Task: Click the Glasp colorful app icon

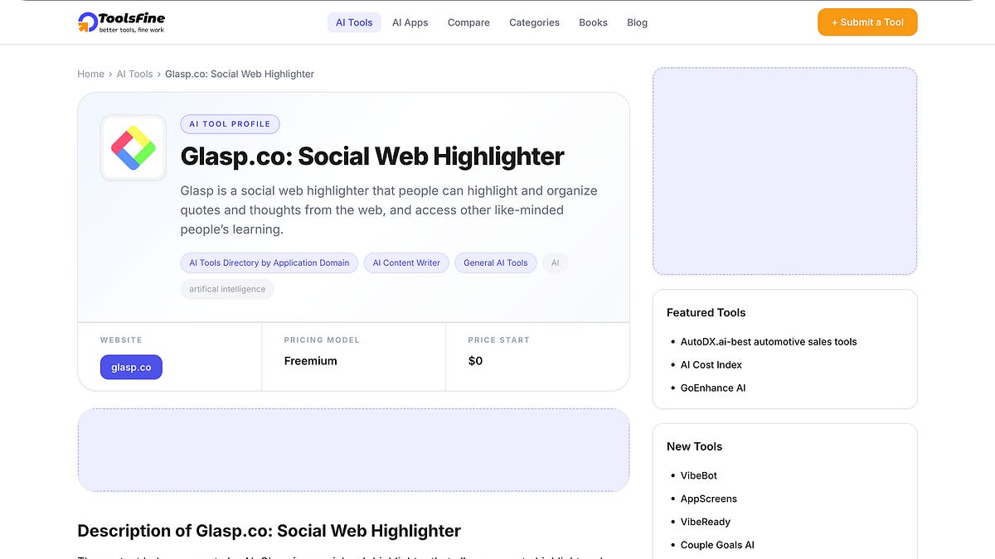Action: coord(133,147)
